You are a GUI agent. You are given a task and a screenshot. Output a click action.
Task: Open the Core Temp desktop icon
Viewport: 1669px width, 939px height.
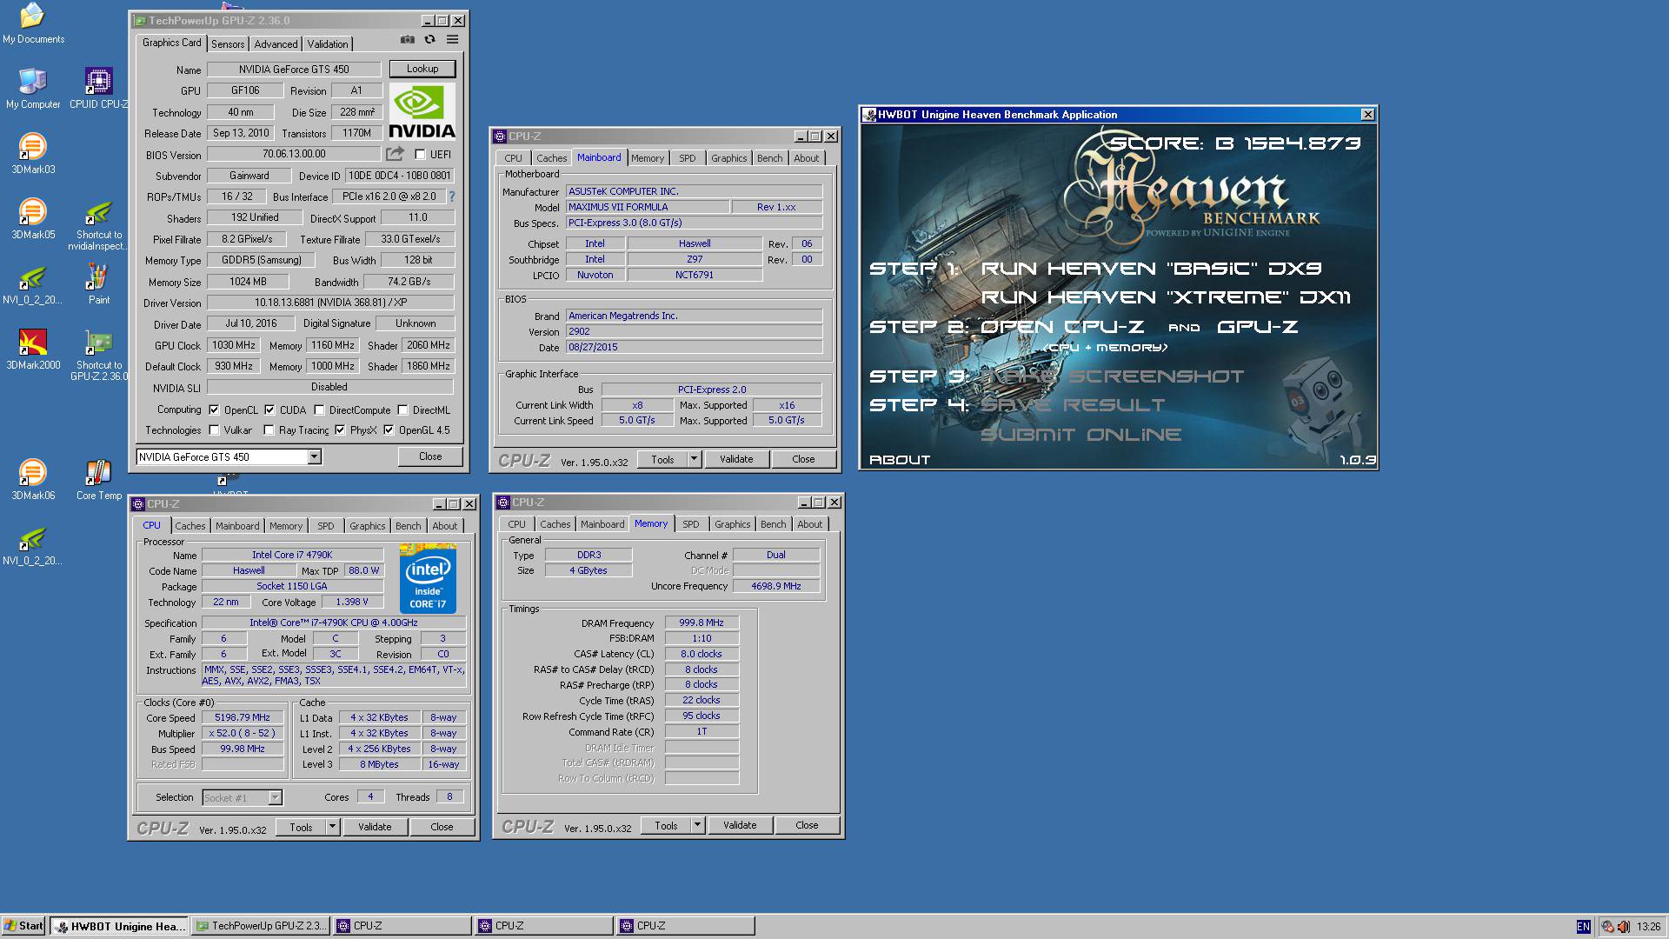98,480
